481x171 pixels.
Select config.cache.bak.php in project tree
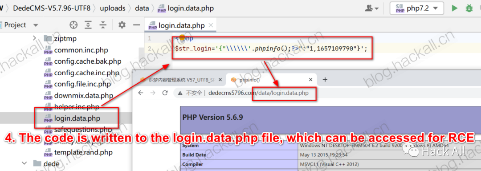tap(83, 61)
